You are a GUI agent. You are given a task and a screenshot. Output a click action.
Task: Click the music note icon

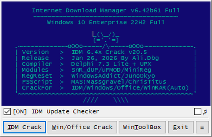click(x=205, y=112)
